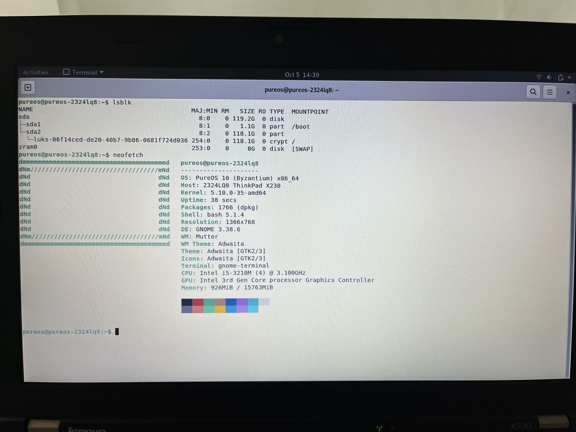Image resolution: width=576 pixels, height=432 pixels.
Task: Open the terminal hamburger menu
Action: tap(550, 92)
